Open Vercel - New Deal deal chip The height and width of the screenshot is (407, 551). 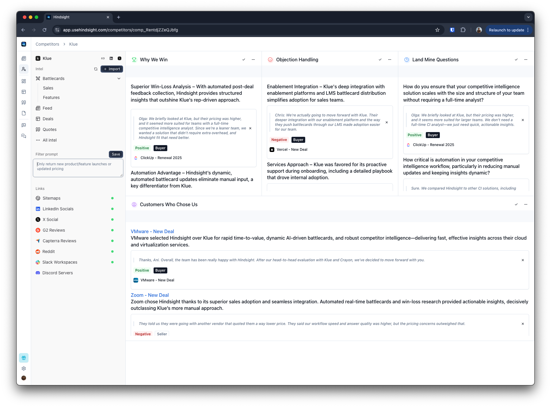(x=289, y=150)
